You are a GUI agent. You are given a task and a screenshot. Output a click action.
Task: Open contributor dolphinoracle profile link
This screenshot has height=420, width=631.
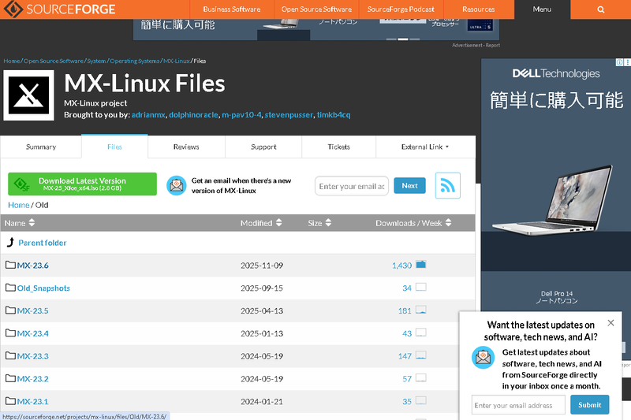point(193,115)
